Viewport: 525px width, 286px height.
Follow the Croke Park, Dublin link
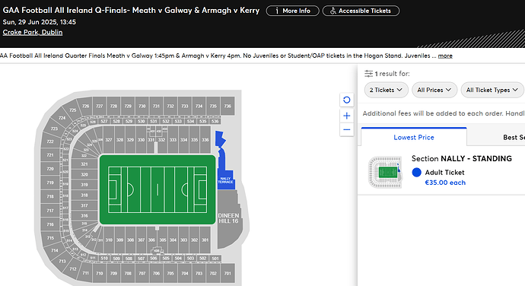click(33, 32)
